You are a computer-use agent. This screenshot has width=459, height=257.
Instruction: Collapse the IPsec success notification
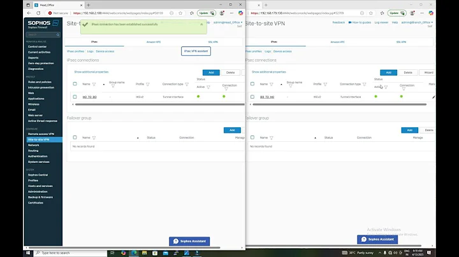[x=201, y=25]
